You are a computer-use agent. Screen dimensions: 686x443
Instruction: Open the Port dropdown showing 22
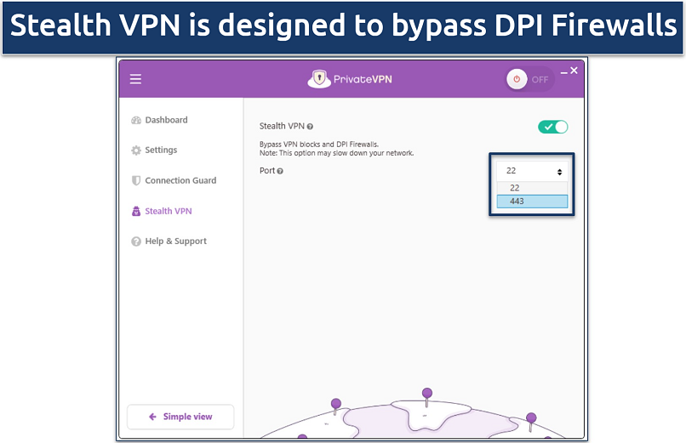532,171
